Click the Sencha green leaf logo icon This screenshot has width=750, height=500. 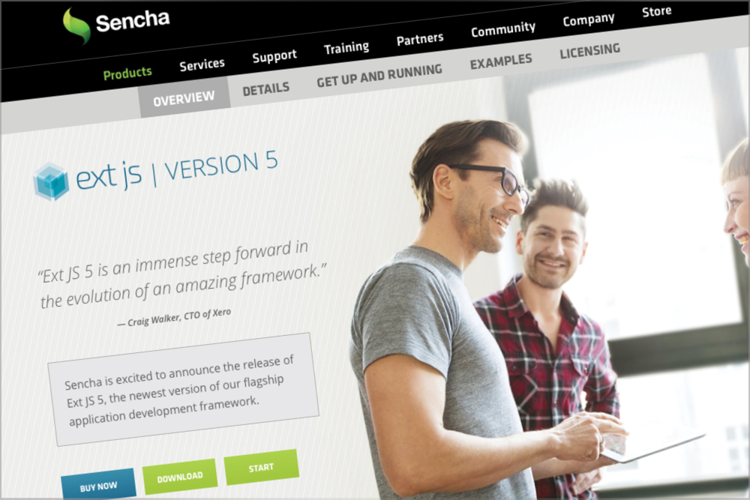click(x=76, y=25)
